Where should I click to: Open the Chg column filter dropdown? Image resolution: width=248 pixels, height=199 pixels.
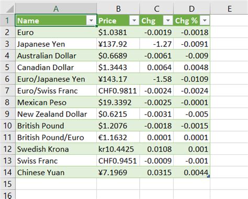[168, 21]
